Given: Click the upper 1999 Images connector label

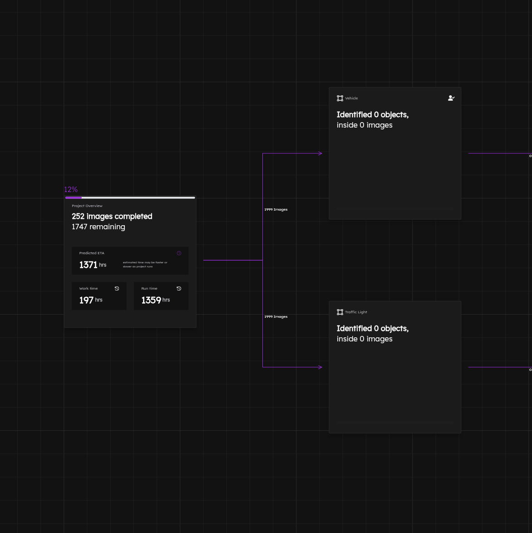Looking at the screenshot, I should [x=276, y=210].
